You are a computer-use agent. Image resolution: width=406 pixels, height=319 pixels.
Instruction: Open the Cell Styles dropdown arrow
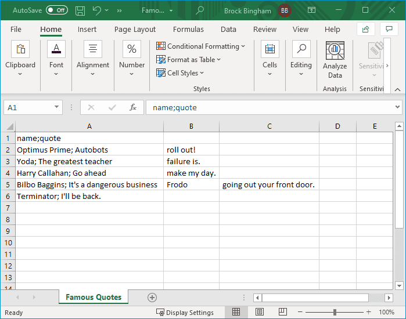pyautogui.click(x=202, y=73)
